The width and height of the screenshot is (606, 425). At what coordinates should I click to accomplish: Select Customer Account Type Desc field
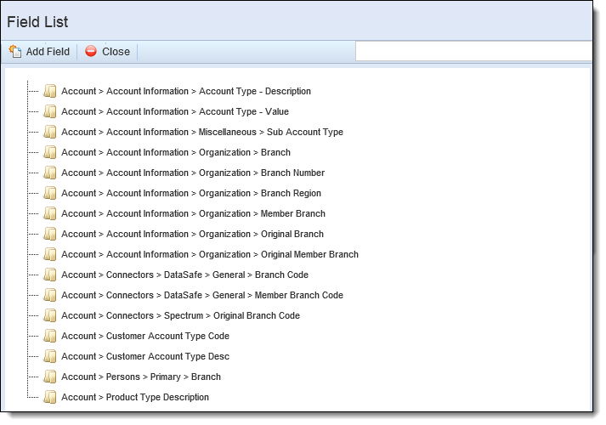(145, 356)
